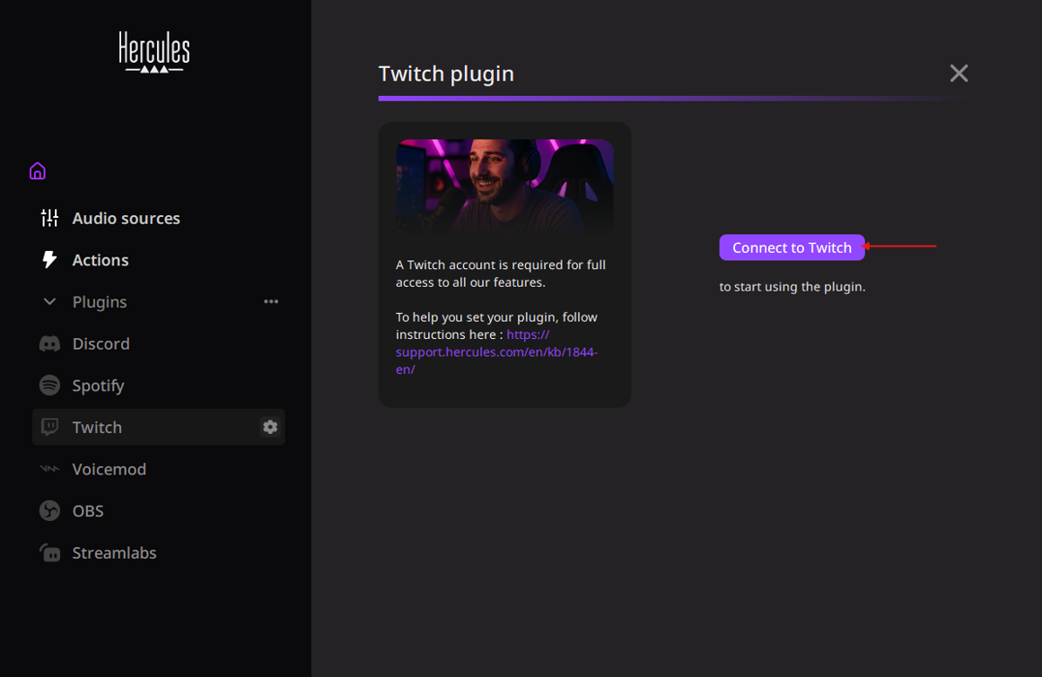Screen dimensions: 1042x677
Task: Click the Streamlabs logo icon
Action: (49, 552)
